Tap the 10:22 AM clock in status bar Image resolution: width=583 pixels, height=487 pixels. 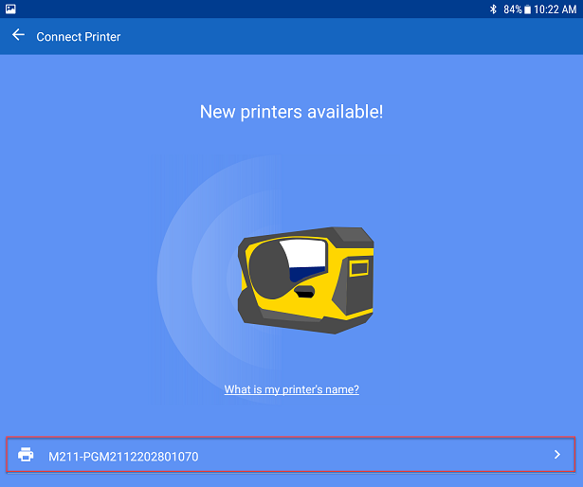click(556, 9)
